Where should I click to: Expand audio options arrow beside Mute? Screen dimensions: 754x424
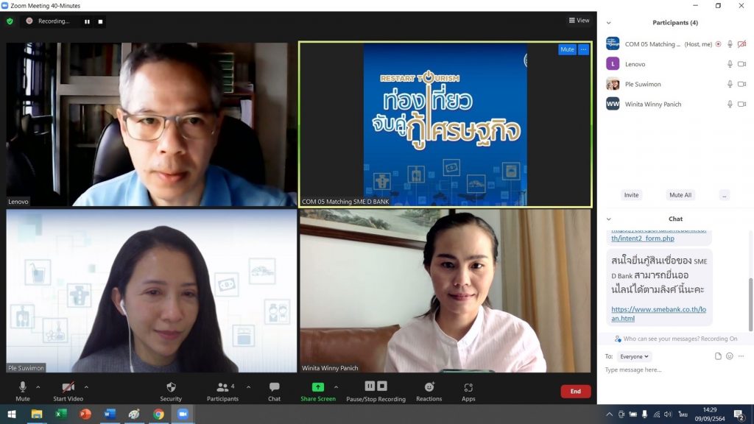pyautogui.click(x=38, y=386)
